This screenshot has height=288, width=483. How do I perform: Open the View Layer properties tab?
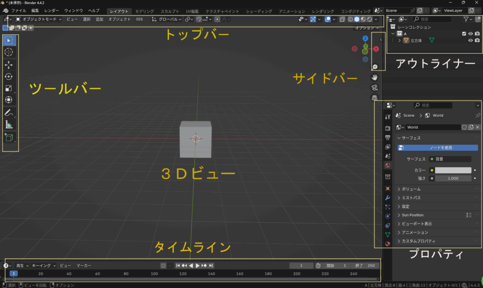(388, 147)
